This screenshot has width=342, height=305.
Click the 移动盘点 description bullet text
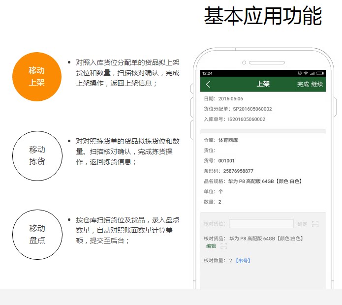127,230
